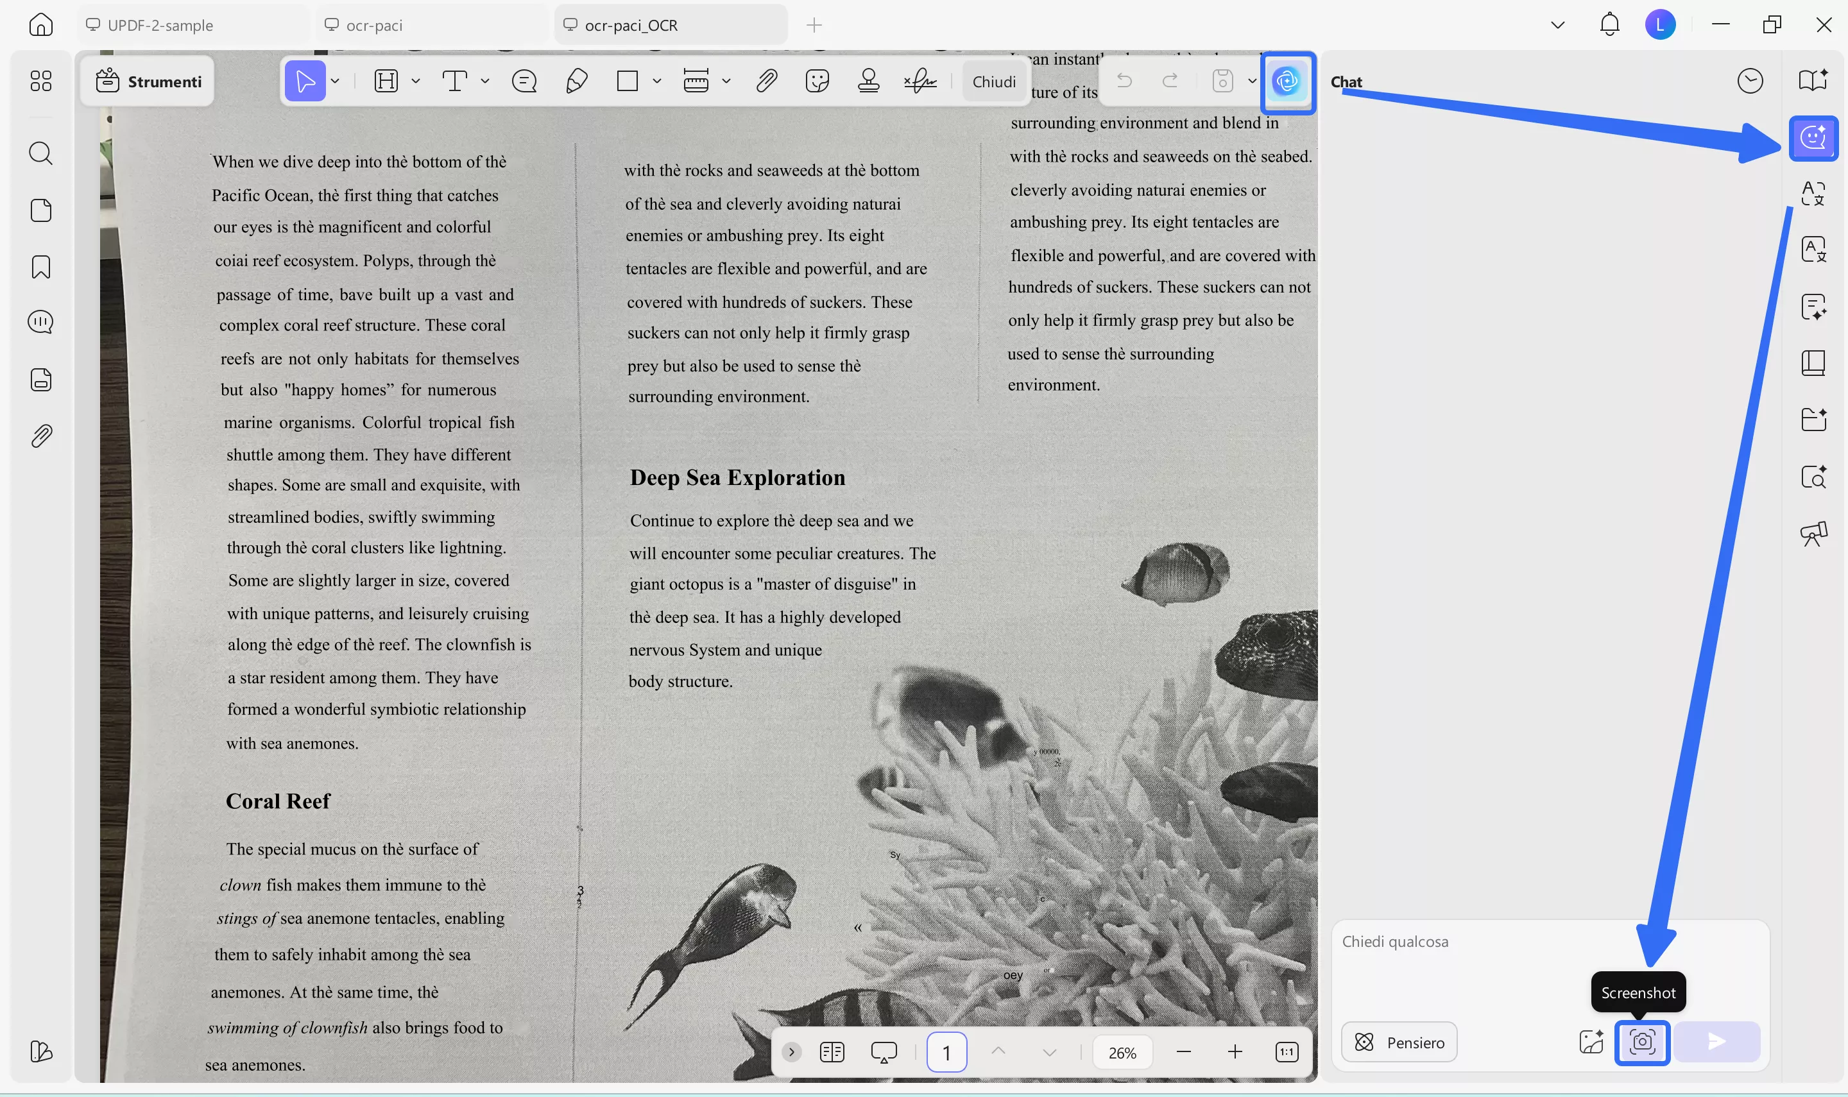
Task: Expand the highlight tool dropdown arrow
Action: click(415, 81)
